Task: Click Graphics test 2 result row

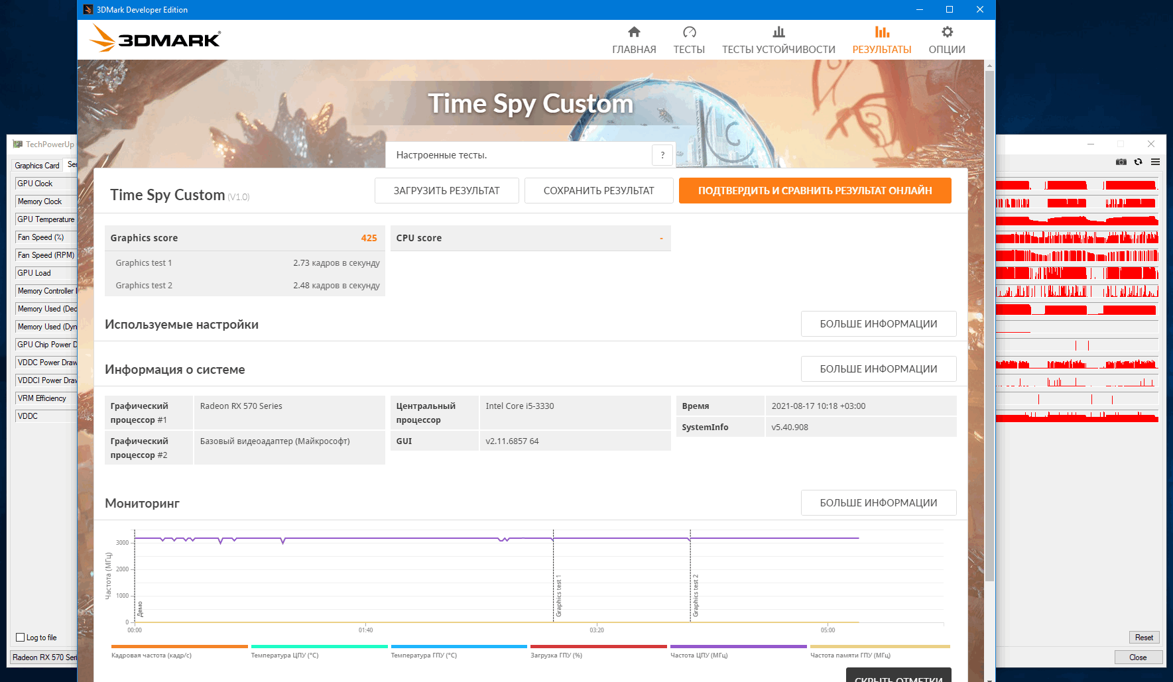Action: tap(245, 286)
